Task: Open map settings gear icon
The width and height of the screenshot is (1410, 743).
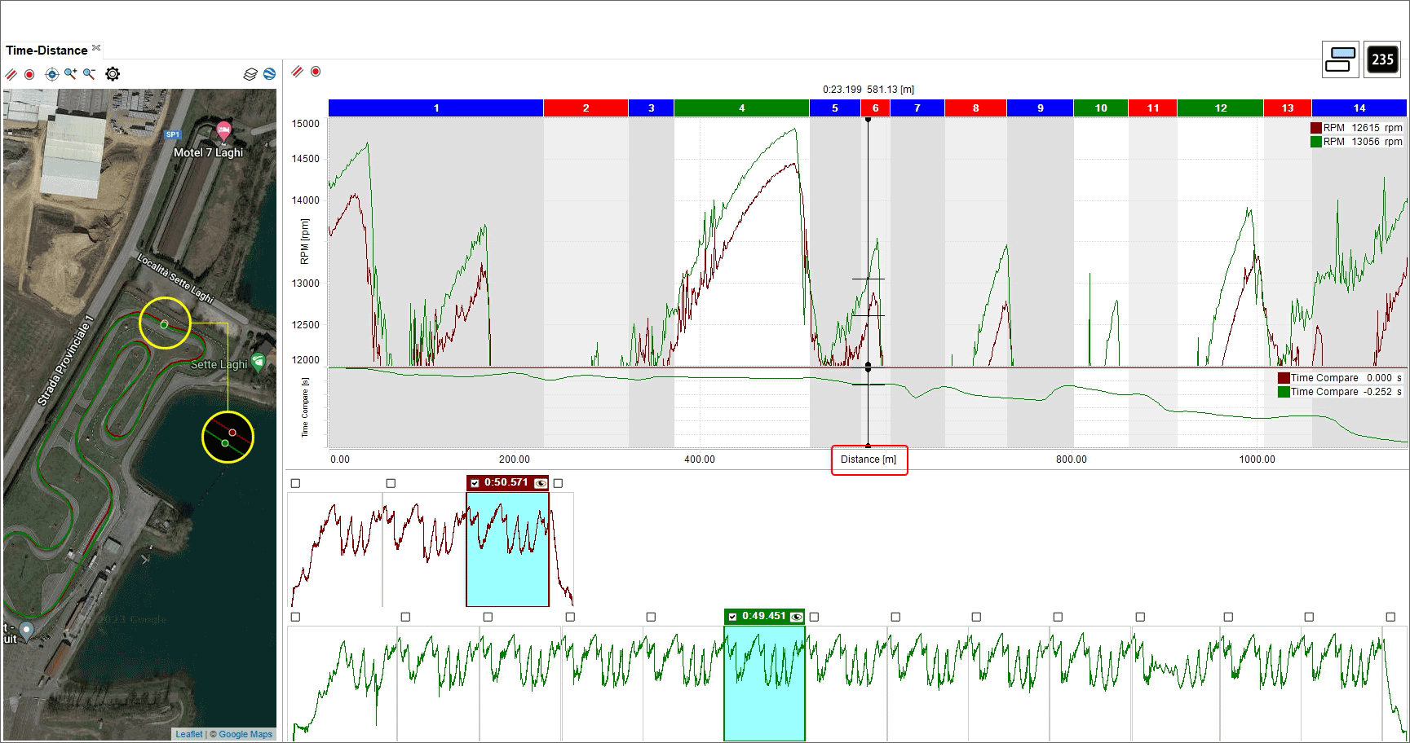Action: click(113, 74)
